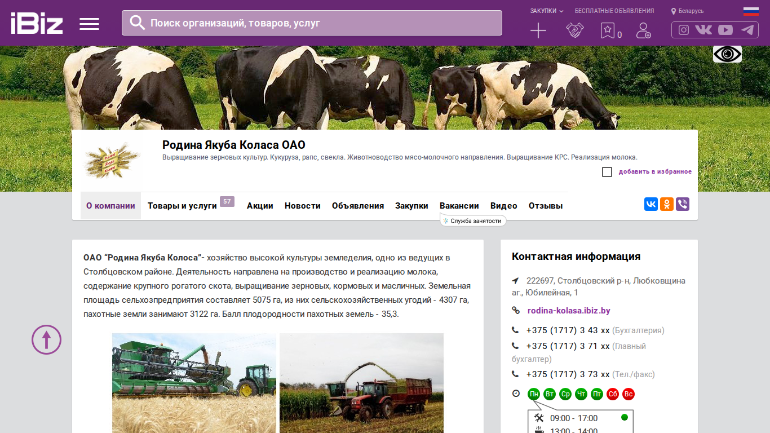The height and width of the screenshot is (433, 770).
Task: Expand the ЗАКУПКИ dropdown
Action: tap(546, 11)
